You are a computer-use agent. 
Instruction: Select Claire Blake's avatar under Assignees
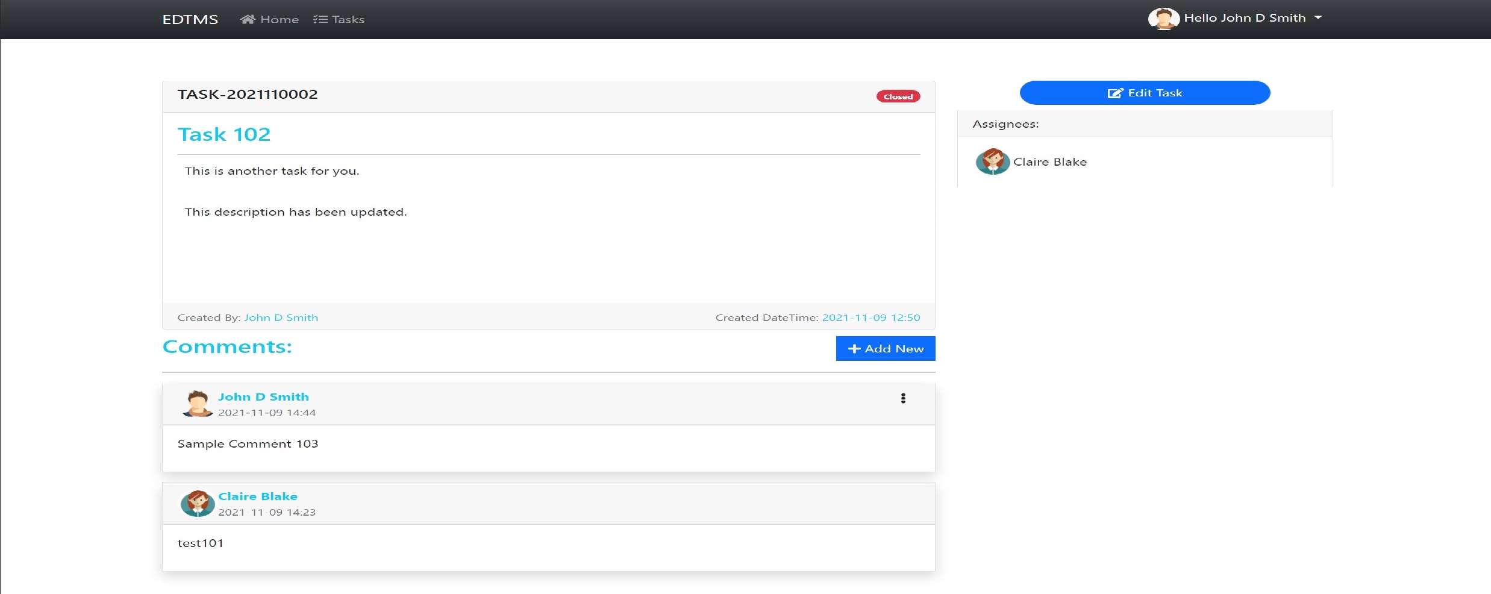pos(992,161)
